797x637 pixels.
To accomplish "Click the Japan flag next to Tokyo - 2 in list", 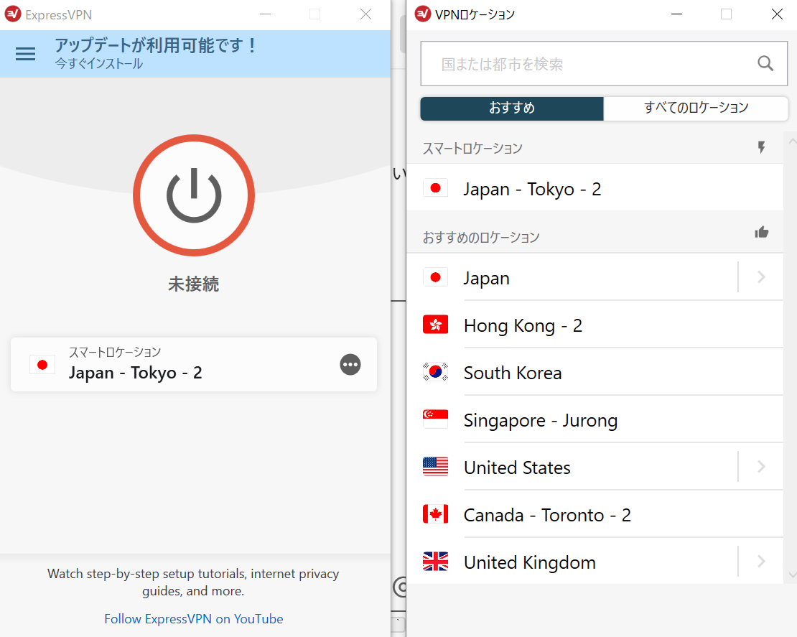I will [436, 188].
